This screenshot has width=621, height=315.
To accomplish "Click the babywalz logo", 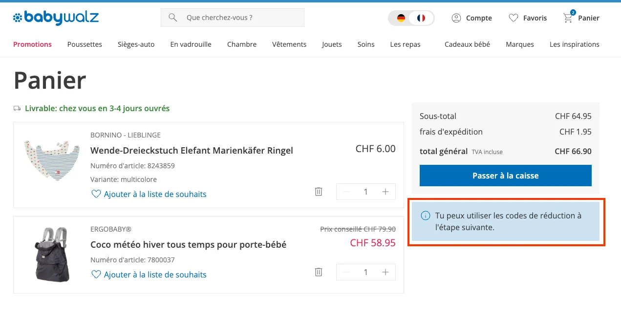I will coord(56,18).
